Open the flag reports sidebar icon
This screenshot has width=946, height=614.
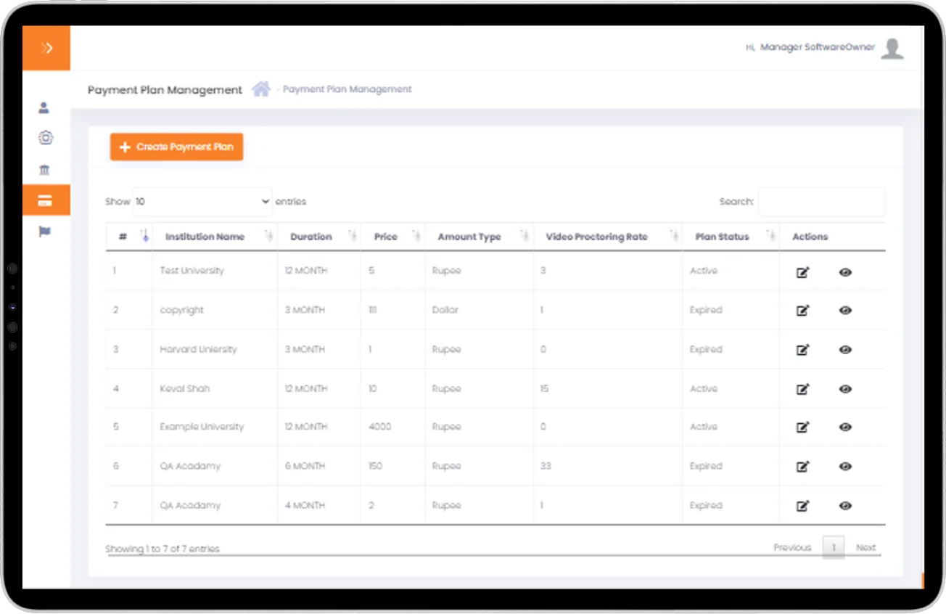(44, 232)
